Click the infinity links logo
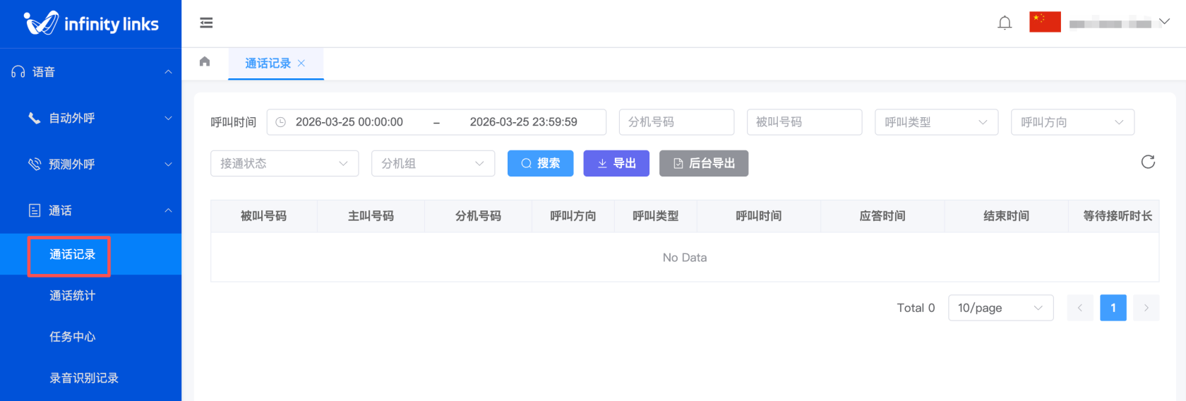The image size is (1186, 401). (91, 24)
